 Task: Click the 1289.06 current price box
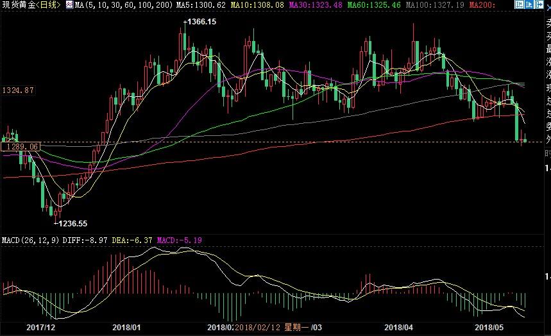click(x=21, y=147)
